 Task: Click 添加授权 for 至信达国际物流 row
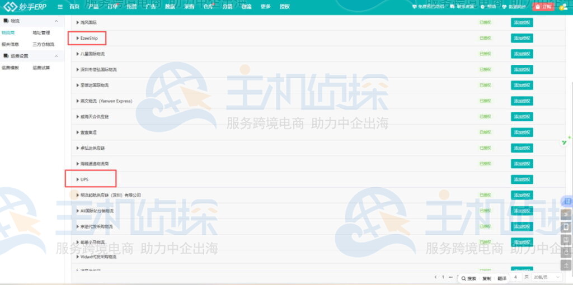[522, 85]
